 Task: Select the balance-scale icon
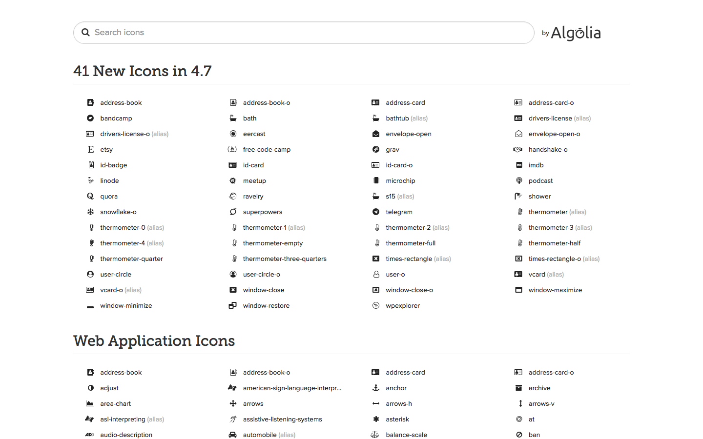coord(406,435)
